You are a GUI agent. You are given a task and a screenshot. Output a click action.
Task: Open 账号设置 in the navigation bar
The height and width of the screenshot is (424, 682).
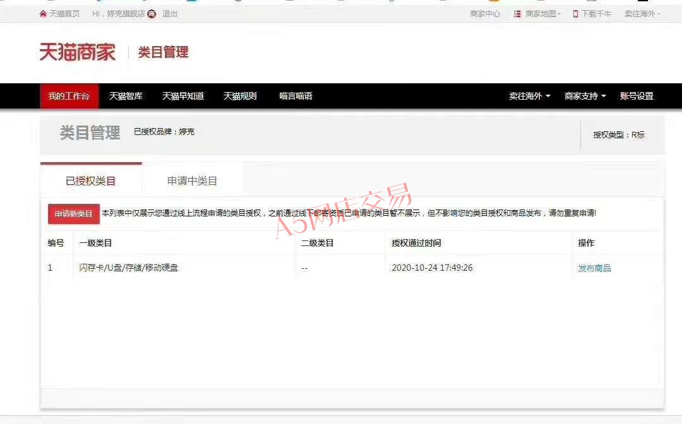pos(637,96)
